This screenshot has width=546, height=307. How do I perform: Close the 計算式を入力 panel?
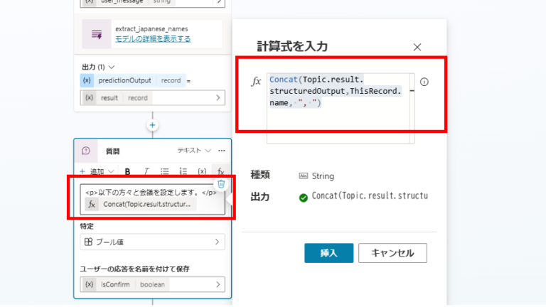point(417,47)
